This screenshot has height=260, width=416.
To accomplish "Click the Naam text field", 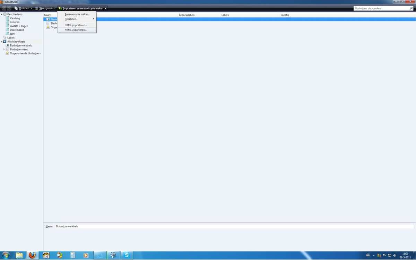I will click(x=234, y=226).
